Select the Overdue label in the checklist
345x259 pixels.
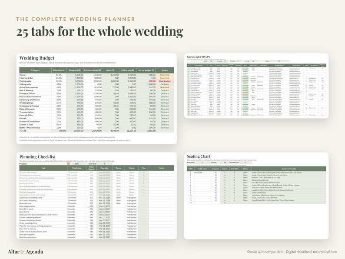click(93, 164)
